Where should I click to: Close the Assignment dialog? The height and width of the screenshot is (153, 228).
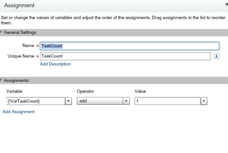[x=227, y=4]
